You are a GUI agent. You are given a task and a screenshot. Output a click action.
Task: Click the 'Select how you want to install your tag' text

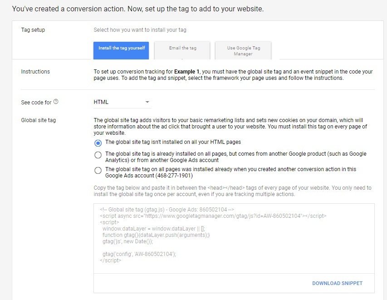(x=140, y=30)
